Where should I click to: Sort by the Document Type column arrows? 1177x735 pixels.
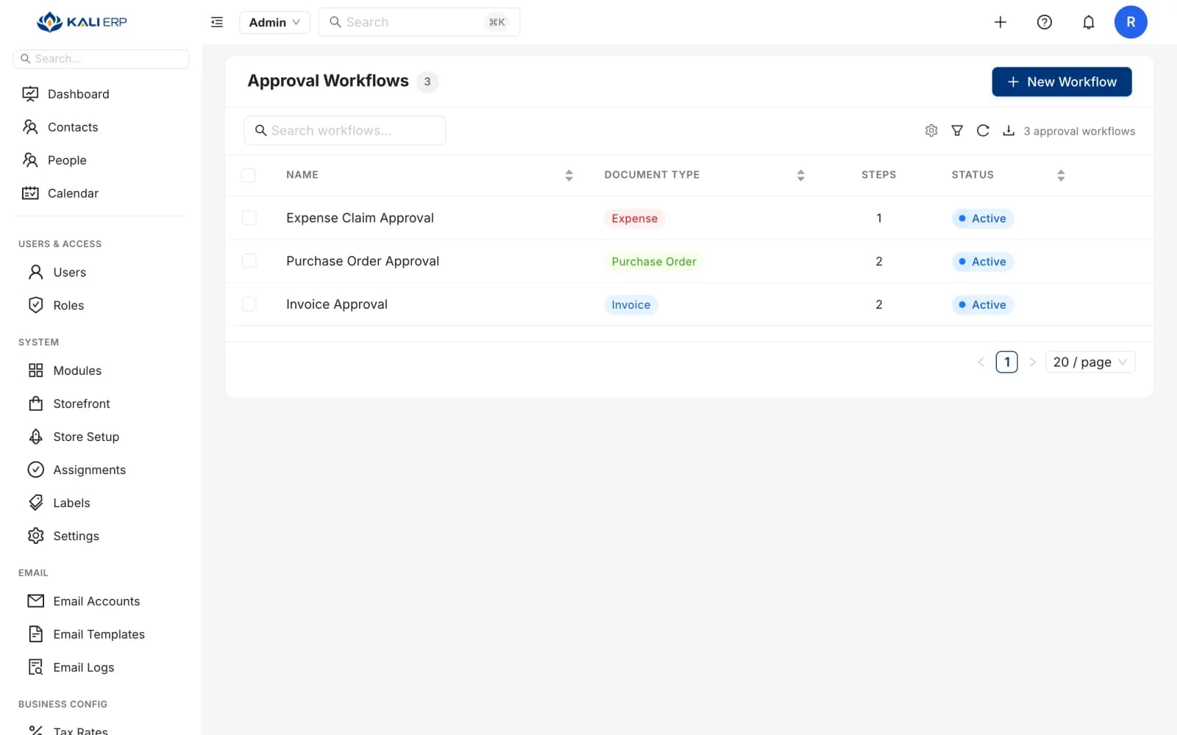pos(800,175)
